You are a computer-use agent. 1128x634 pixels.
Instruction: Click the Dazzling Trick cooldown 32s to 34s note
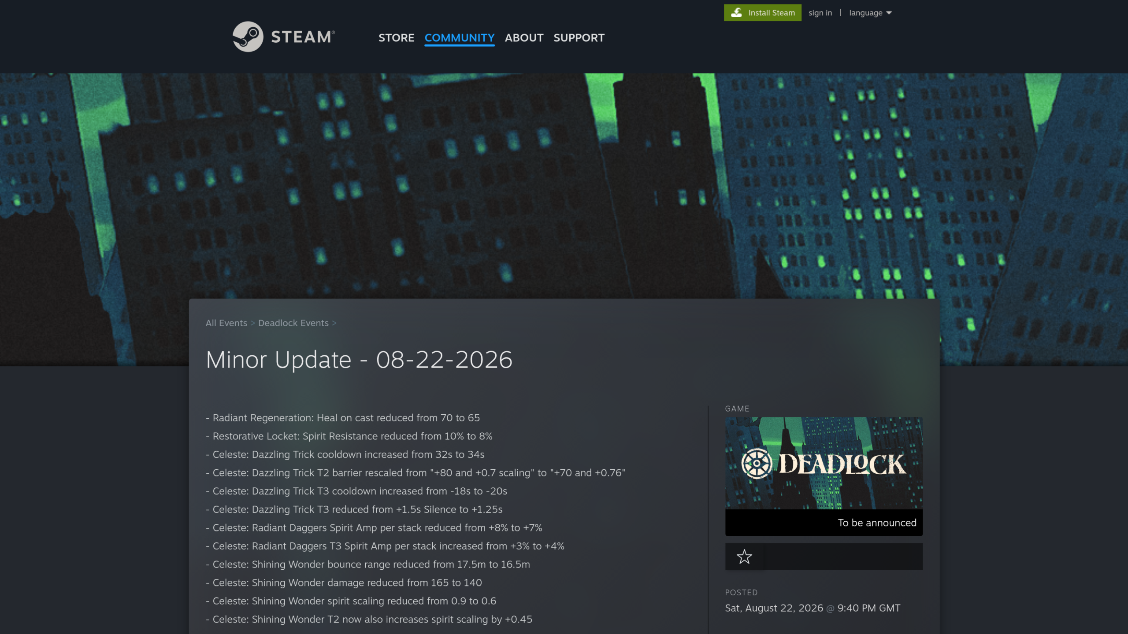coord(345,454)
